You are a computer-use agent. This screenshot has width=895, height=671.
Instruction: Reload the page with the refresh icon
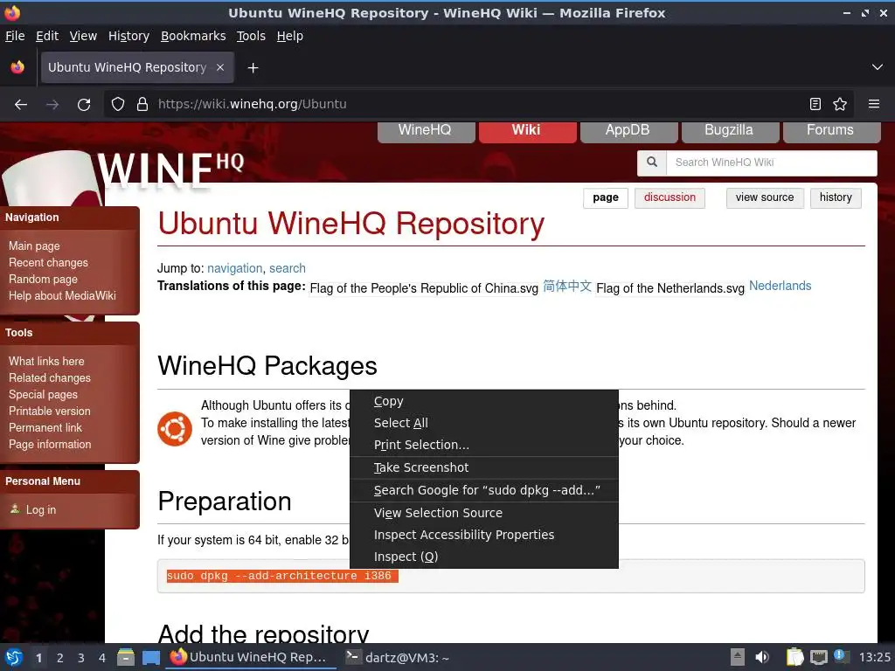(x=84, y=105)
